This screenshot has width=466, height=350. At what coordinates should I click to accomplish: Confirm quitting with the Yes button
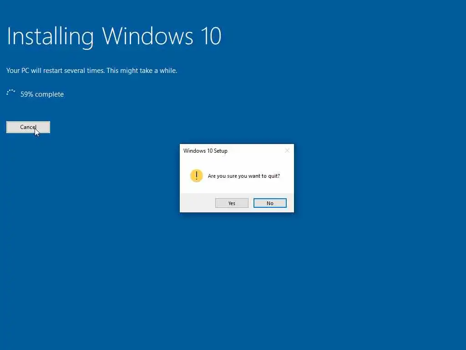[232, 203]
